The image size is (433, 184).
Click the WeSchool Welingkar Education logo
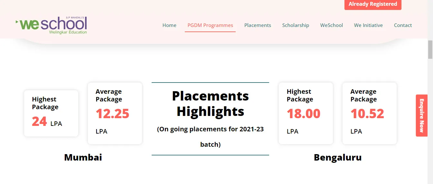pyautogui.click(x=51, y=25)
